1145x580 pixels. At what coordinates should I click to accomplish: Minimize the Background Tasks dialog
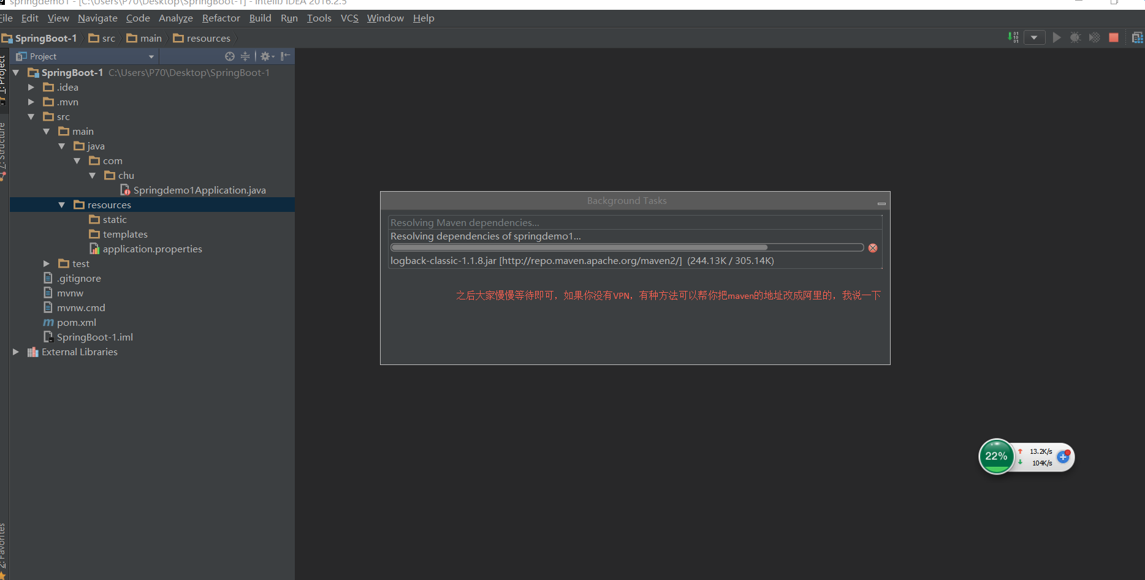(x=881, y=203)
